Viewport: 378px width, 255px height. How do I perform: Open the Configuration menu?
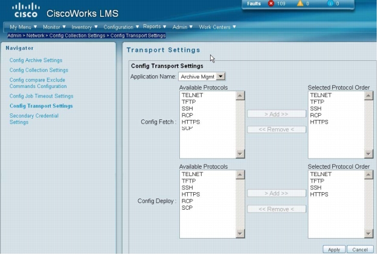pyautogui.click(x=121, y=27)
